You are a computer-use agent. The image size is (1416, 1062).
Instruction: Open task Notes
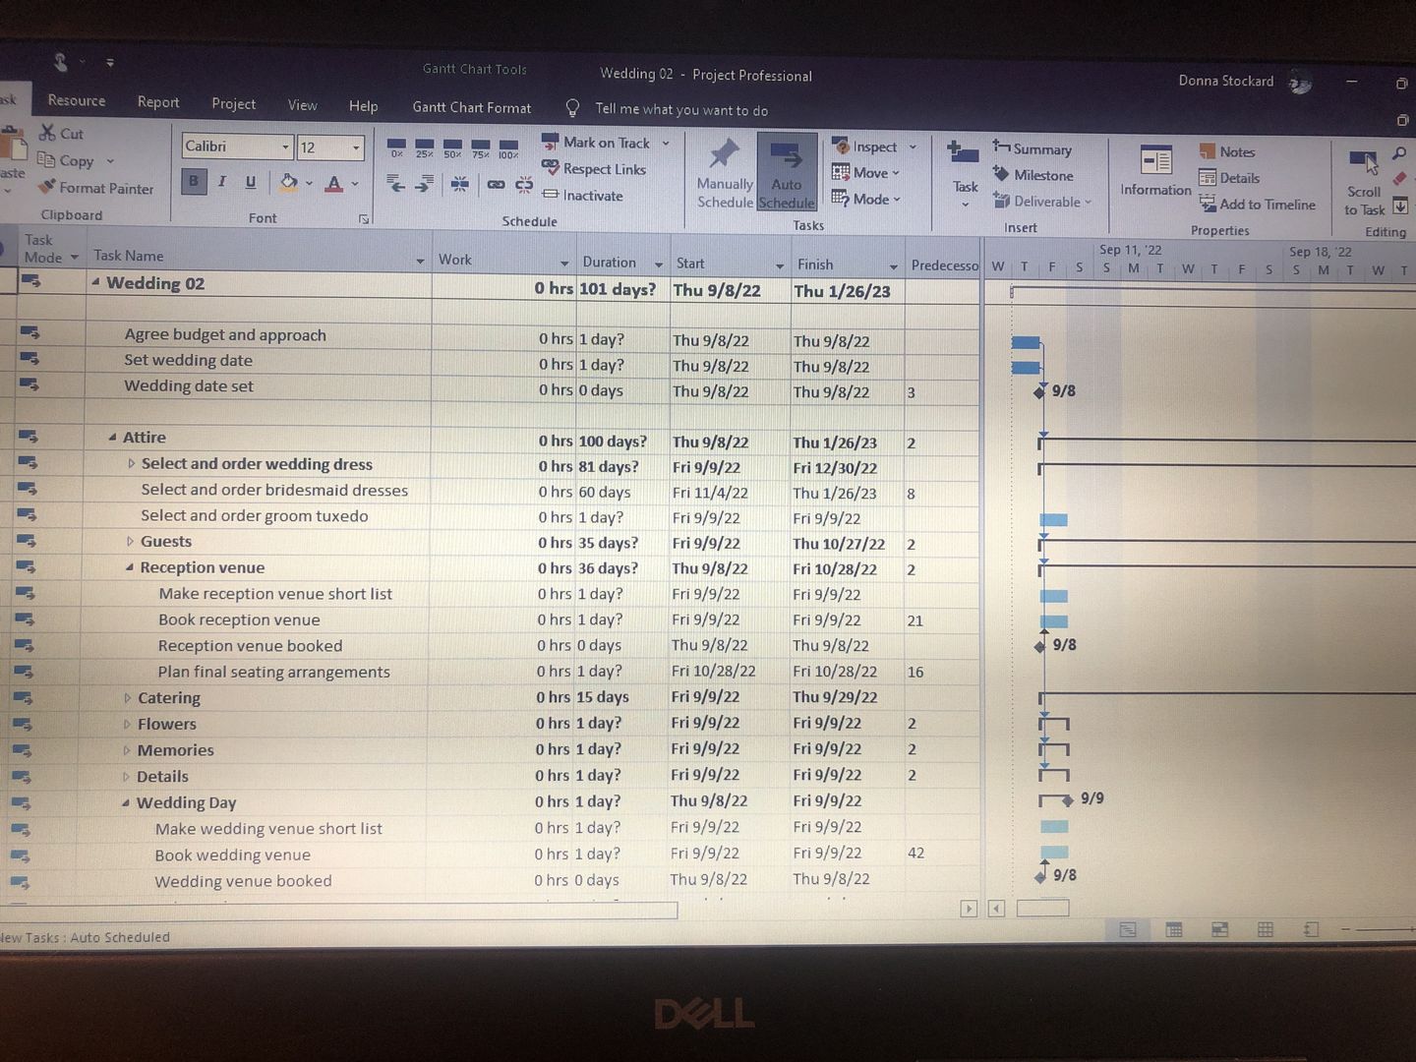1227,151
